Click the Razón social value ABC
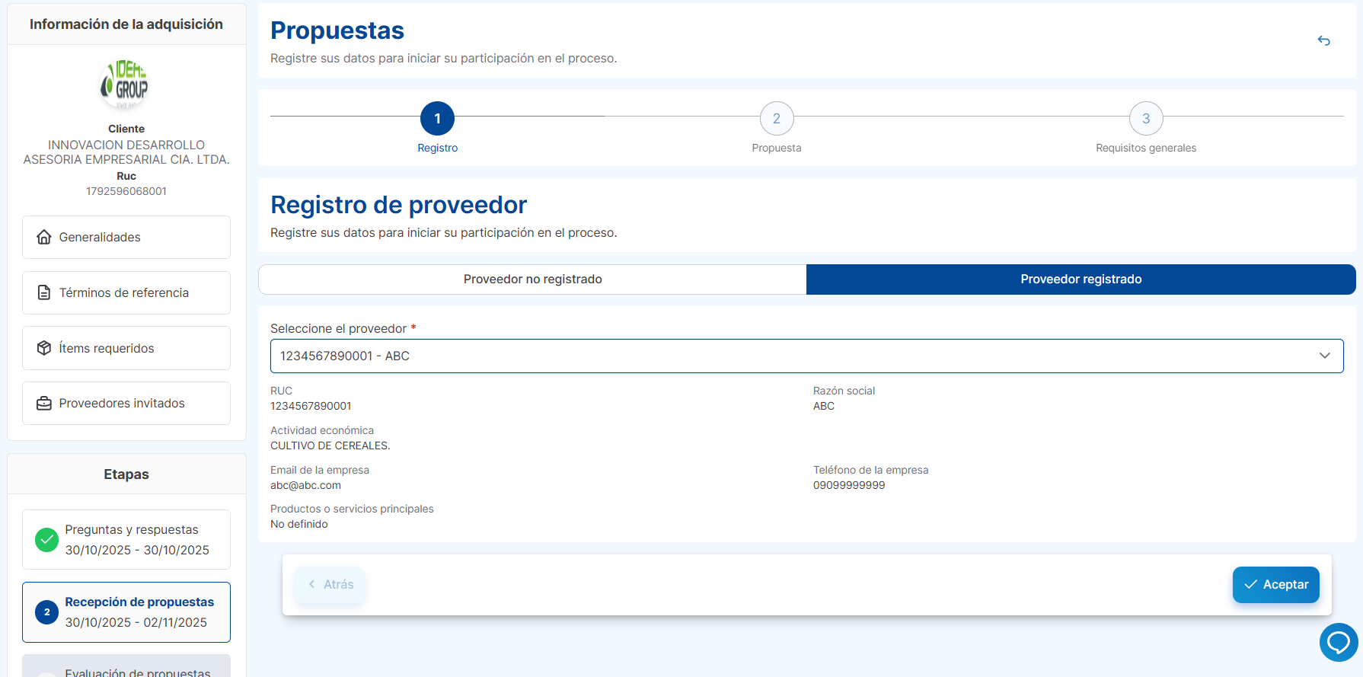This screenshot has width=1363, height=677. click(824, 406)
